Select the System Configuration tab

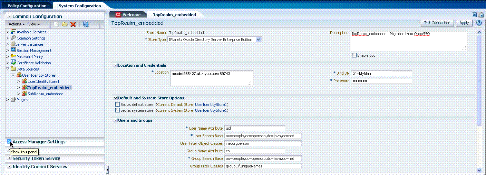click(80, 6)
